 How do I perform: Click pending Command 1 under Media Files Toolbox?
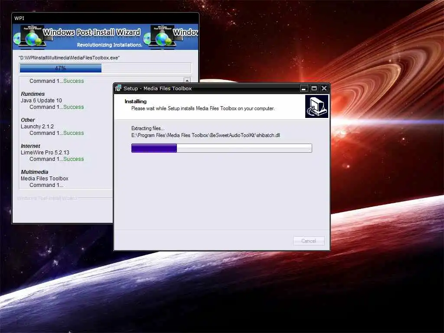click(x=46, y=185)
